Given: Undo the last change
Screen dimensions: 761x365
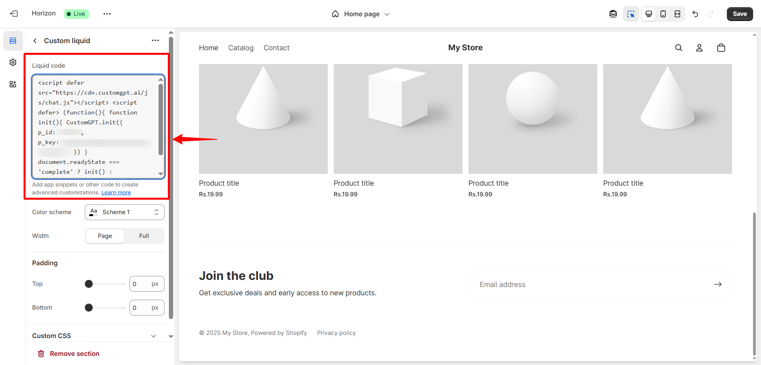Looking at the screenshot, I should pyautogui.click(x=695, y=14).
